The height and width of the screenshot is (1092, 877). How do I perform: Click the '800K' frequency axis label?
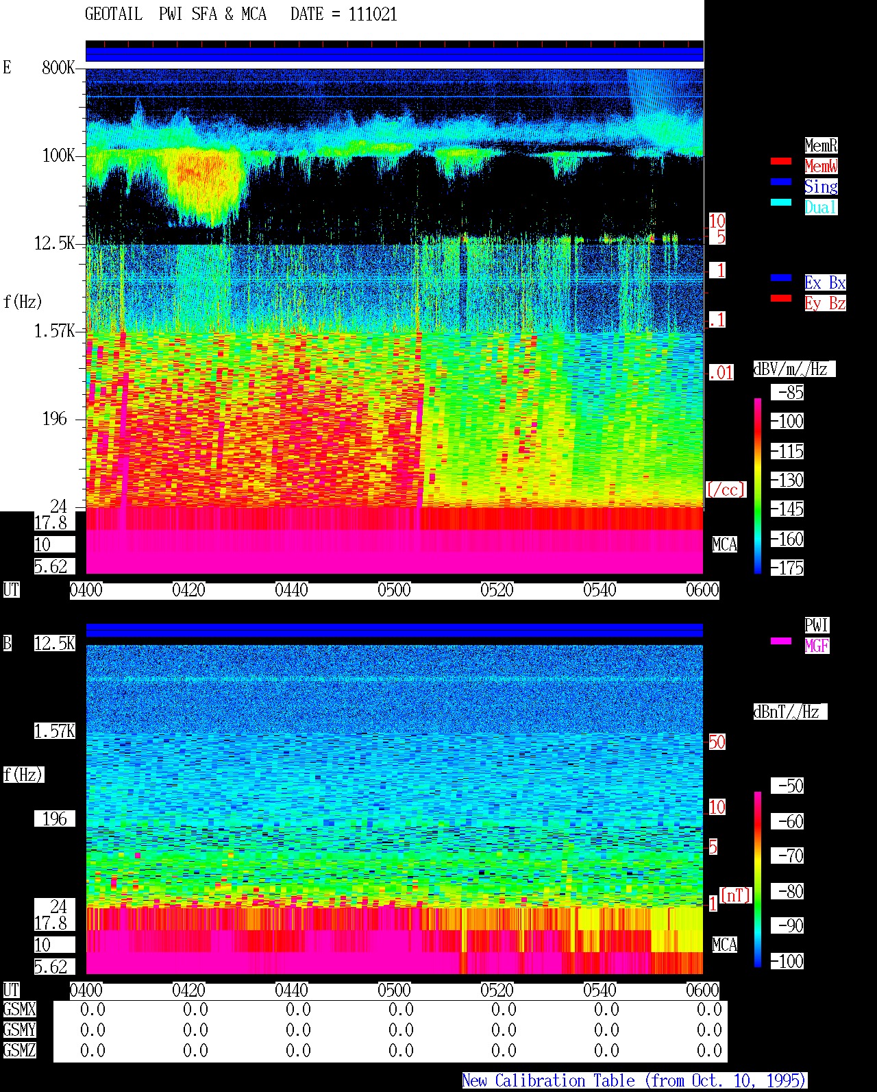58,67
